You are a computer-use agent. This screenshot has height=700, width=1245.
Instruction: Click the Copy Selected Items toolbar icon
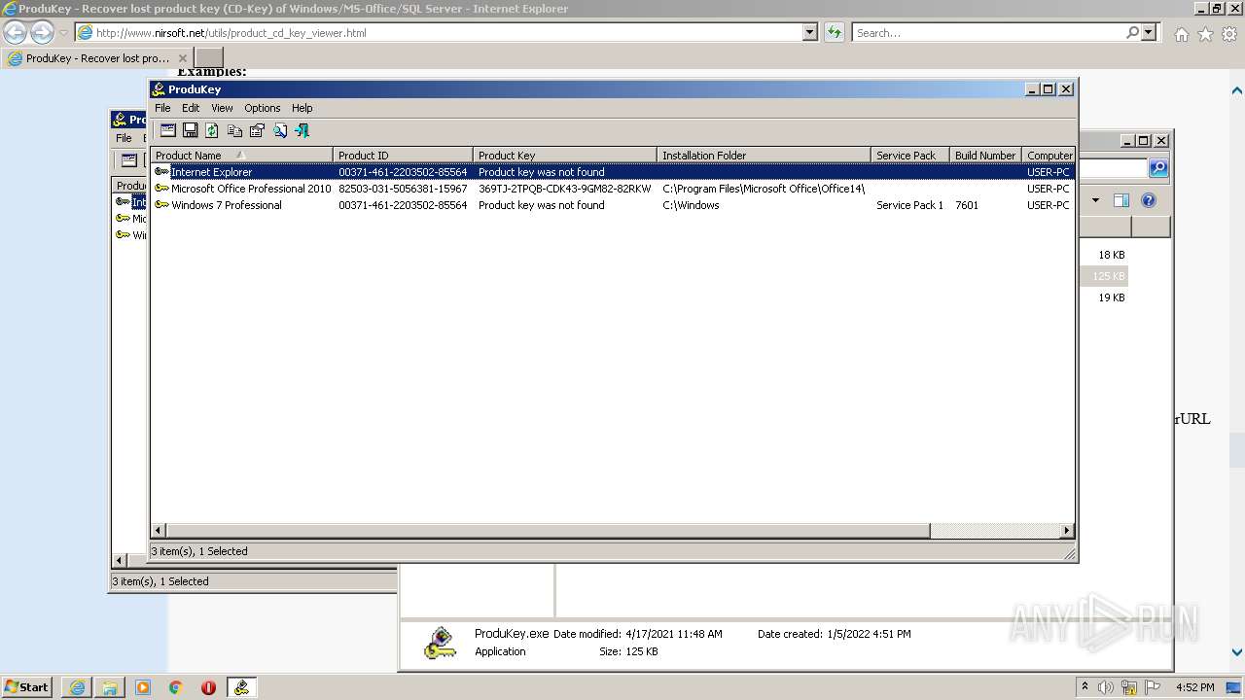(234, 130)
